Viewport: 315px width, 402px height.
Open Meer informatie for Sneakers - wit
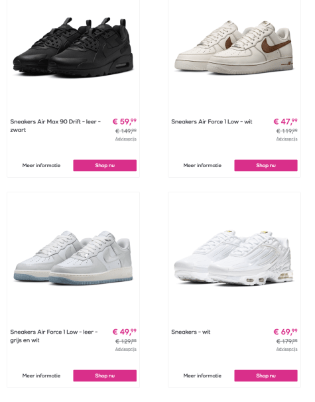point(202,375)
